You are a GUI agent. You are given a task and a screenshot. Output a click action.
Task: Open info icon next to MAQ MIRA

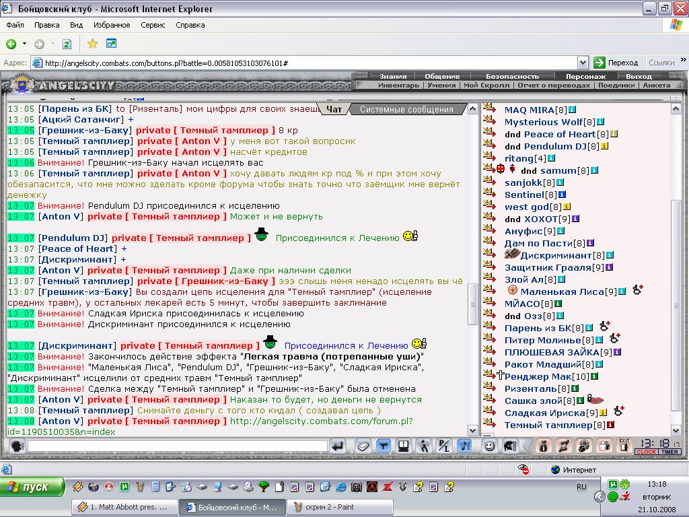[572, 110]
